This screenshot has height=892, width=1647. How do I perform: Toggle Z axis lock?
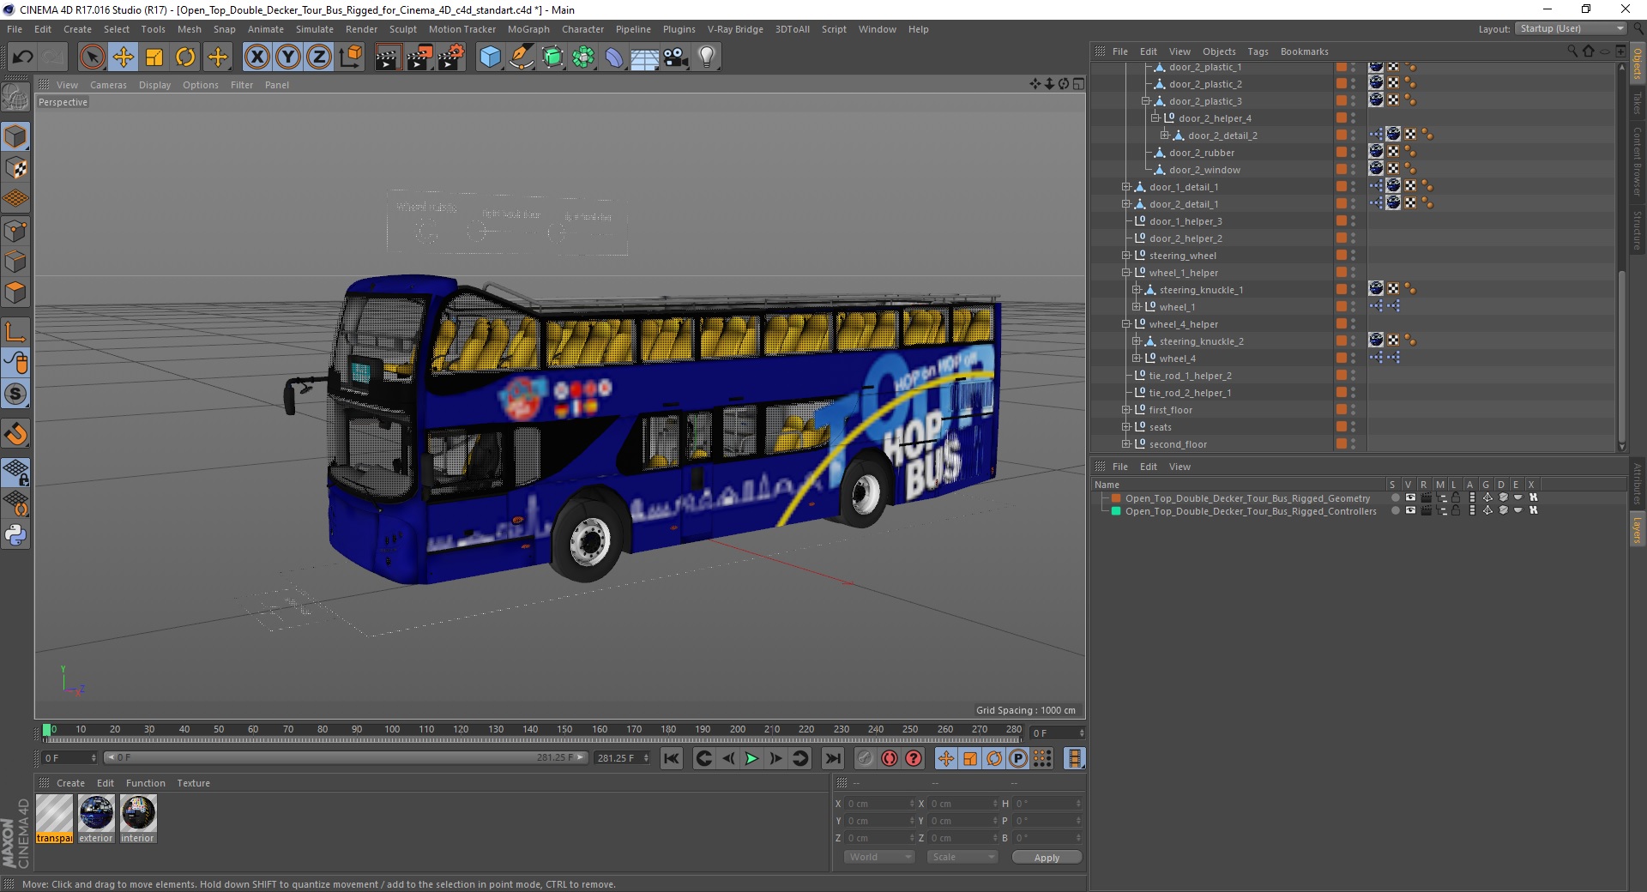coord(319,57)
